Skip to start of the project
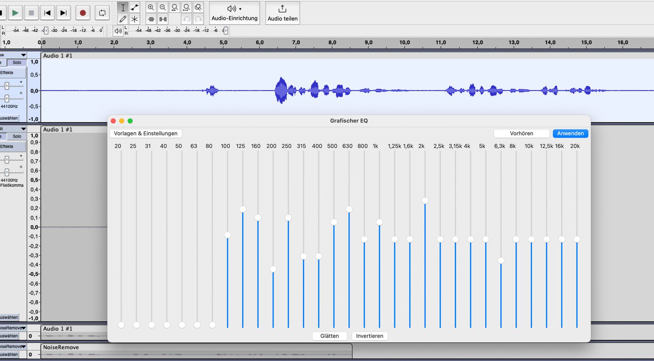 coord(48,13)
